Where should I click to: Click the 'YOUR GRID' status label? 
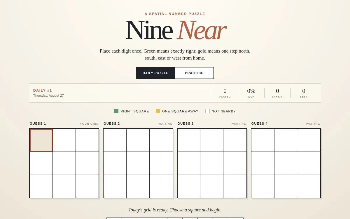pos(89,124)
